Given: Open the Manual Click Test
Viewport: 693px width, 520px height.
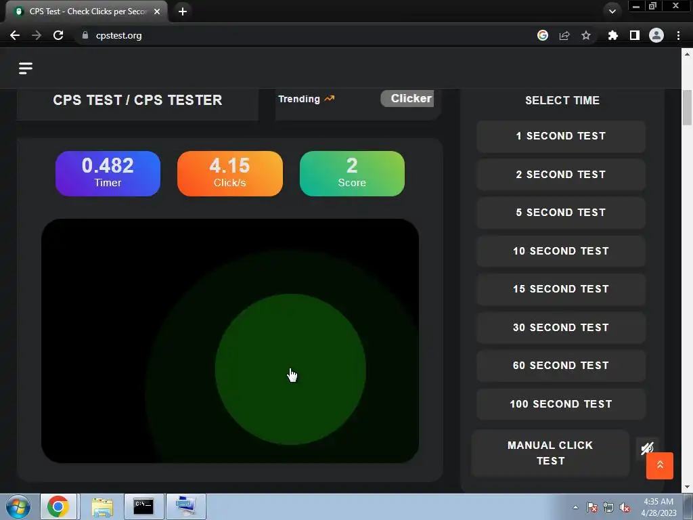Looking at the screenshot, I should click(x=550, y=453).
